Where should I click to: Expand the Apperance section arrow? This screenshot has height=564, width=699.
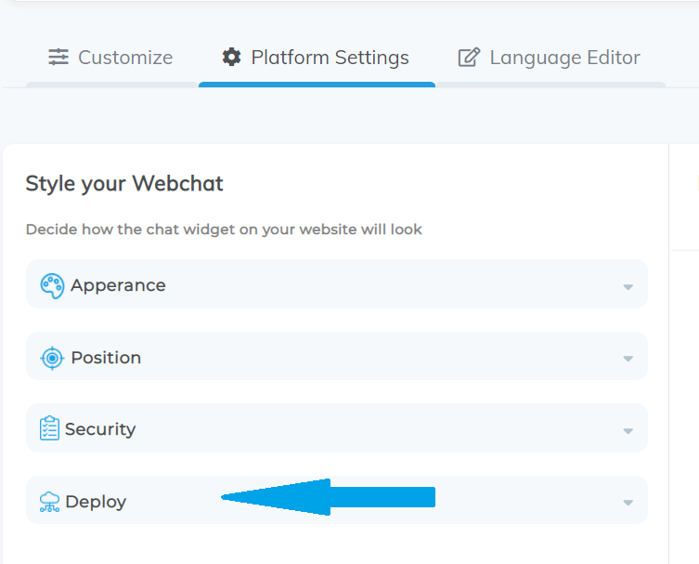point(628,287)
